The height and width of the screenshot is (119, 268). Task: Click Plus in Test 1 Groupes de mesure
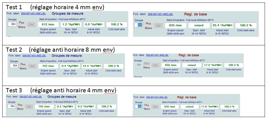(22, 23)
